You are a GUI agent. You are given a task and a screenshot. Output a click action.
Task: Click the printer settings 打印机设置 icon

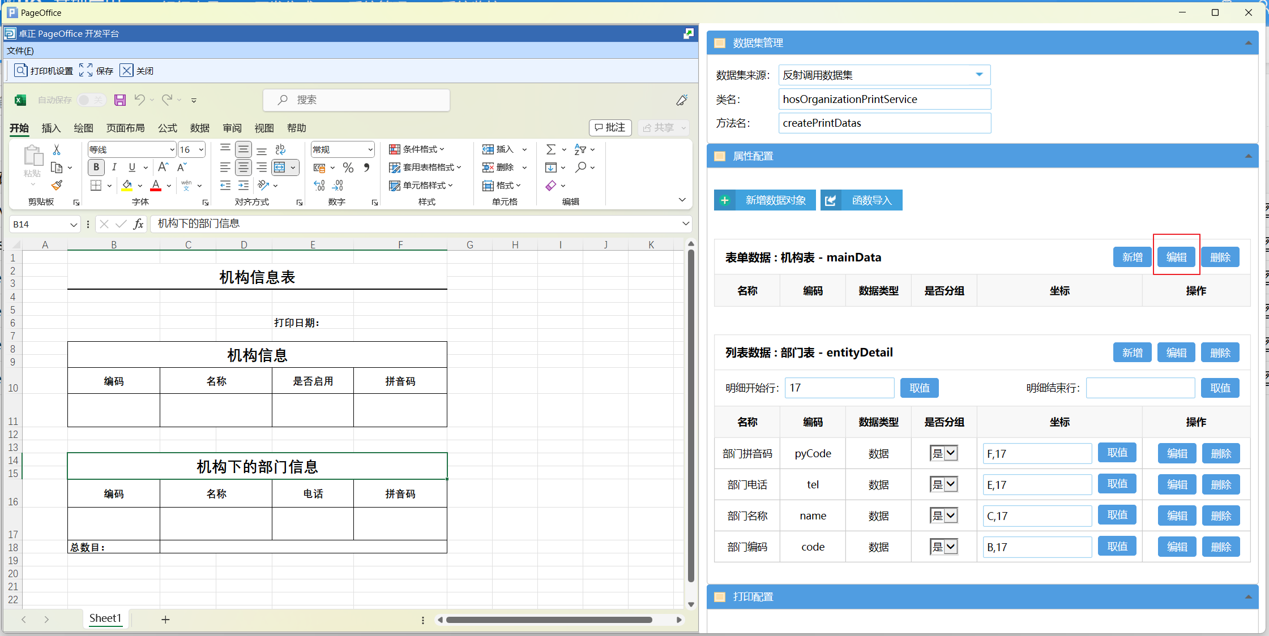pyautogui.click(x=21, y=70)
